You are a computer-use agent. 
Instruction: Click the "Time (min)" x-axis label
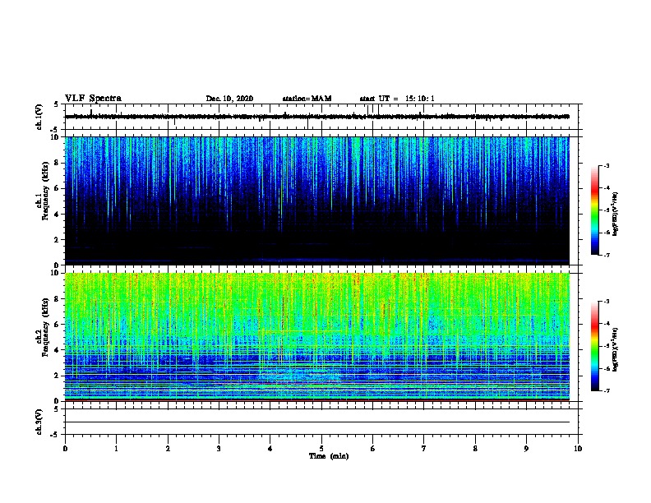329,456
